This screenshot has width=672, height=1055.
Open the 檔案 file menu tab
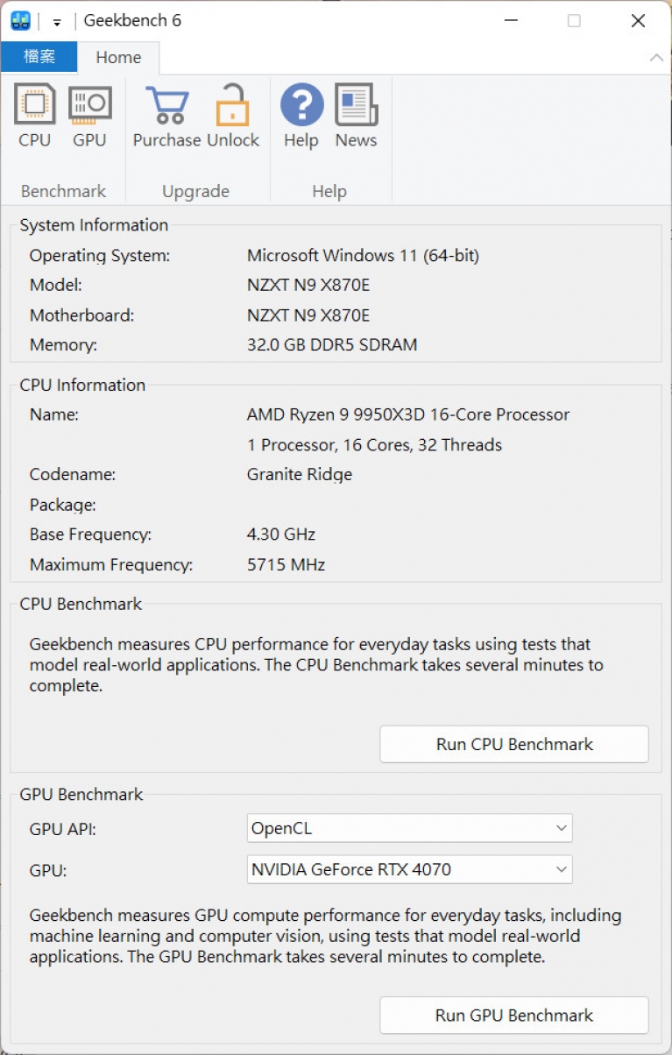39,57
